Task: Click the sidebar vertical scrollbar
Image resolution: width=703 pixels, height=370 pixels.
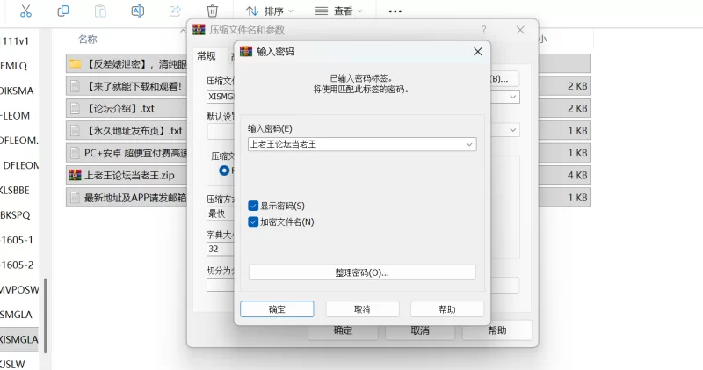Action: pyautogui.click(x=45, y=316)
